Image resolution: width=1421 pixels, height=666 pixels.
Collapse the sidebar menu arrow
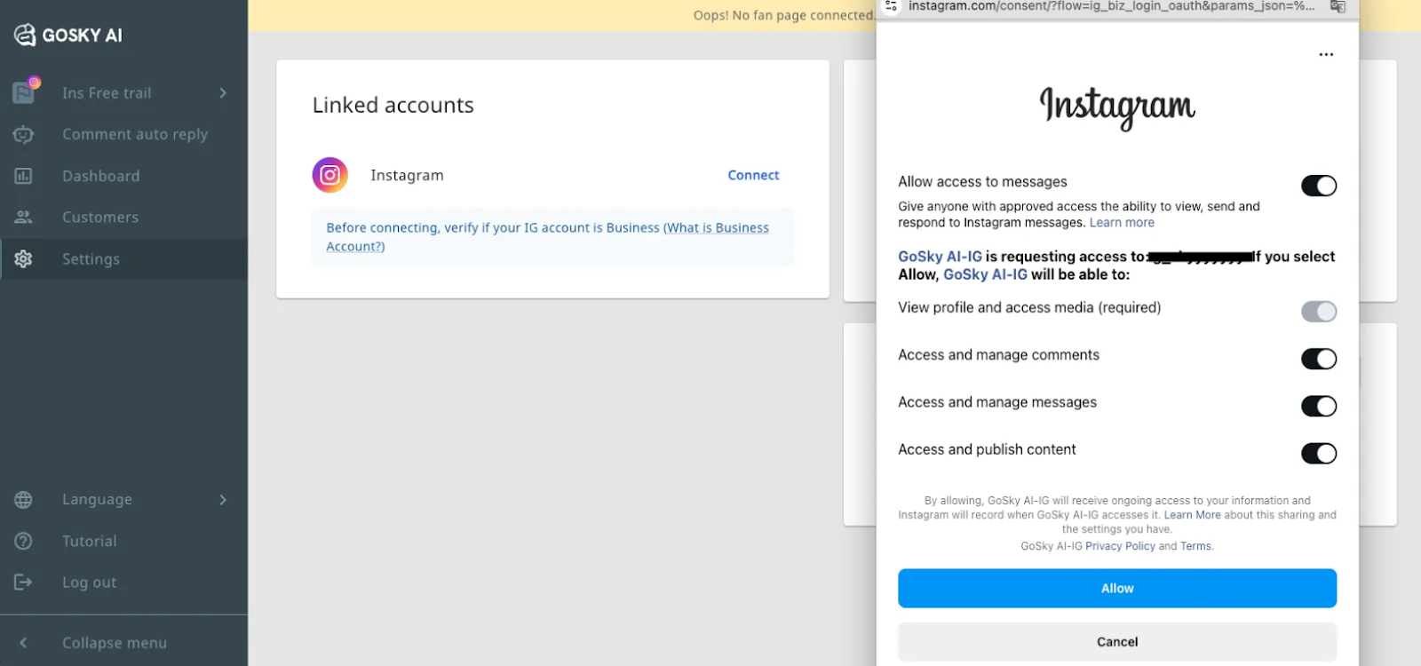[x=23, y=642]
